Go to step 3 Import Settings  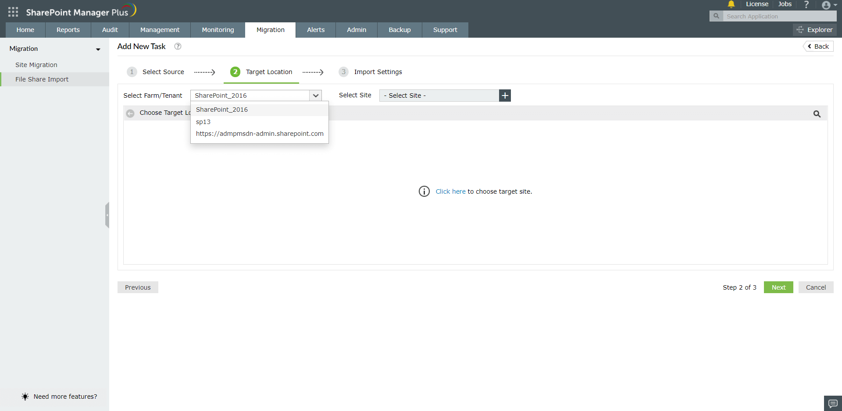coord(370,72)
